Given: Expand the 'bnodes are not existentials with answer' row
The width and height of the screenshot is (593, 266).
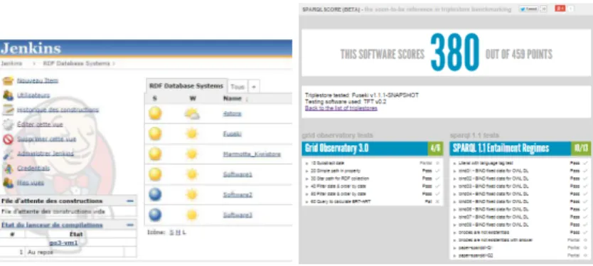Looking at the screenshot, I should point(520,240).
